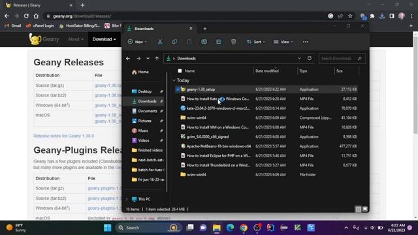This screenshot has height=235, width=418.
Task: Toggle Chrome side panel icon
Action: pyautogui.click(x=392, y=16)
